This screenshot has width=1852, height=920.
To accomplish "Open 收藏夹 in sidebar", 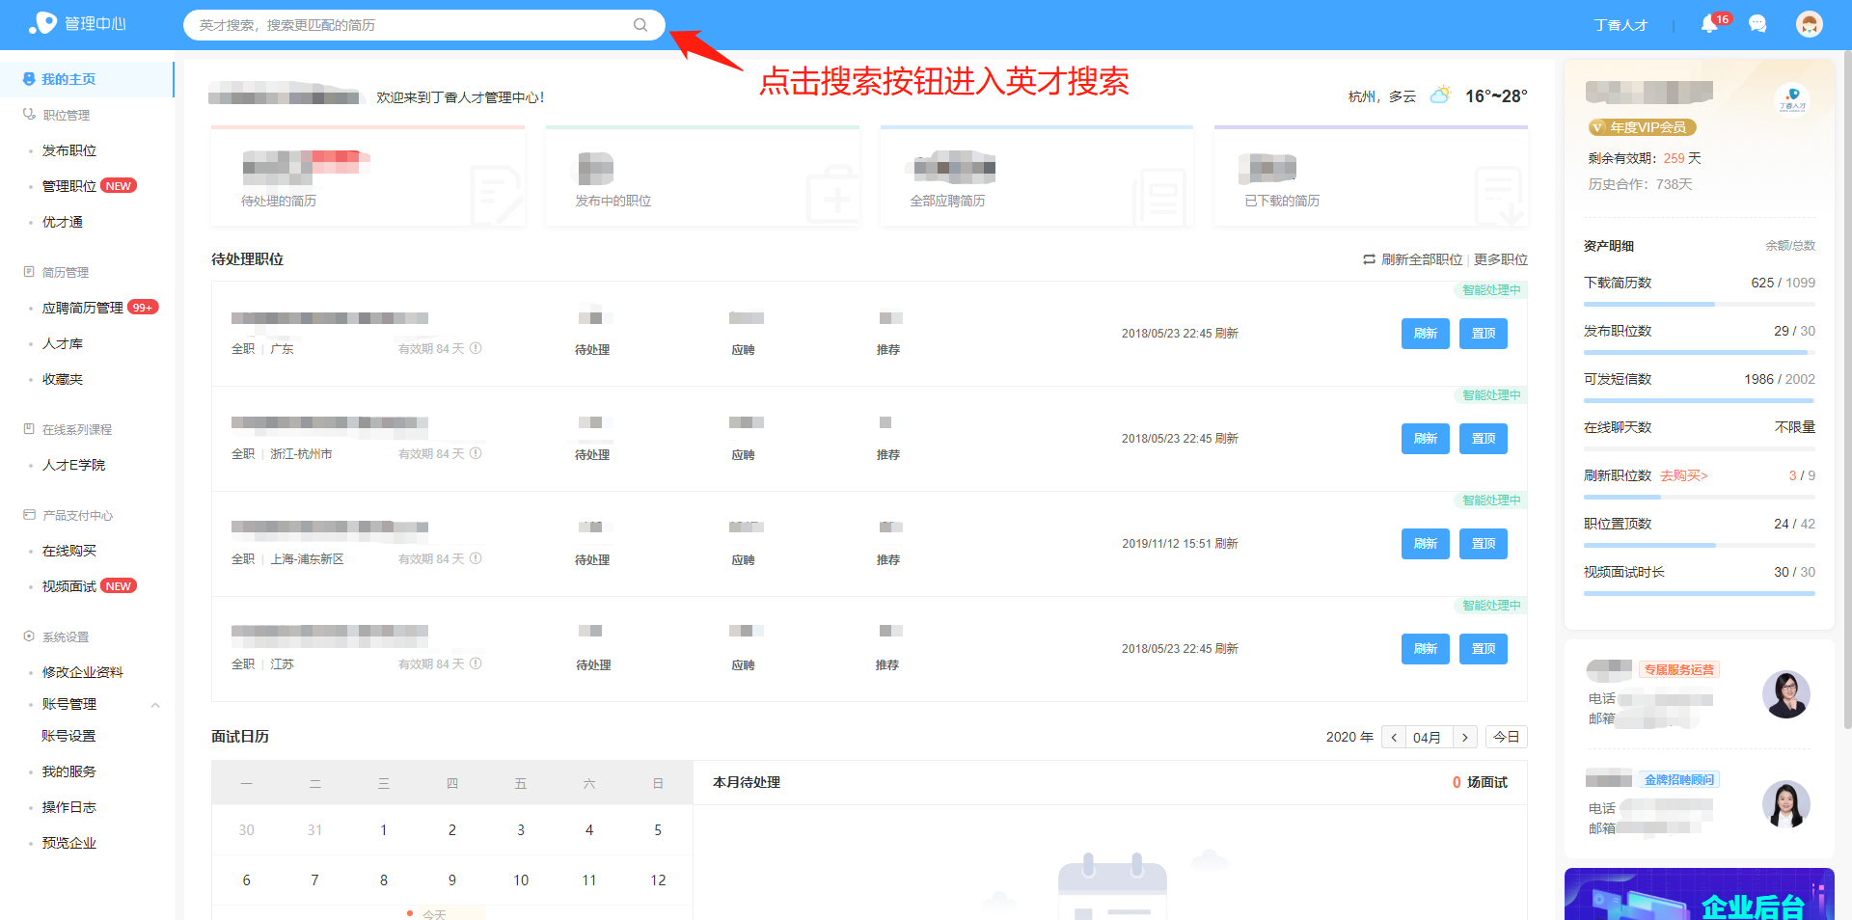I will coord(63,379).
